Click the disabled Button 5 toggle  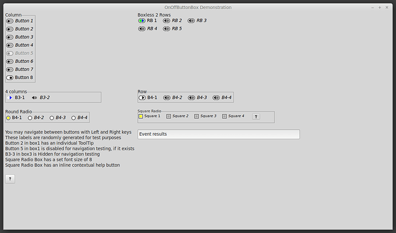pyautogui.click(x=20, y=53)
